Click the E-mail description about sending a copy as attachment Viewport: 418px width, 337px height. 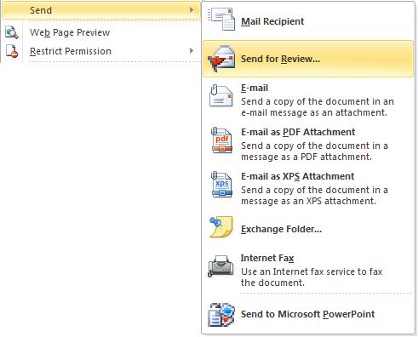pyautogui.click(x=318, y=107)
